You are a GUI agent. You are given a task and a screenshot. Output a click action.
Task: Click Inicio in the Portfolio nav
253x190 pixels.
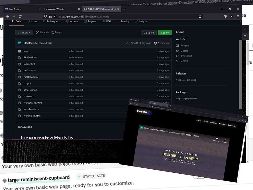(x=199, y=120)
